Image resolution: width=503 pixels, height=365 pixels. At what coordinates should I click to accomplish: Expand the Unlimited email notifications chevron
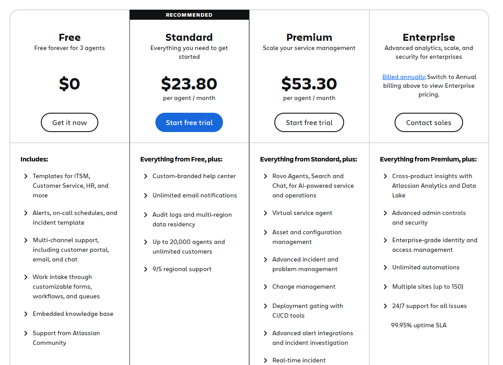146,196
